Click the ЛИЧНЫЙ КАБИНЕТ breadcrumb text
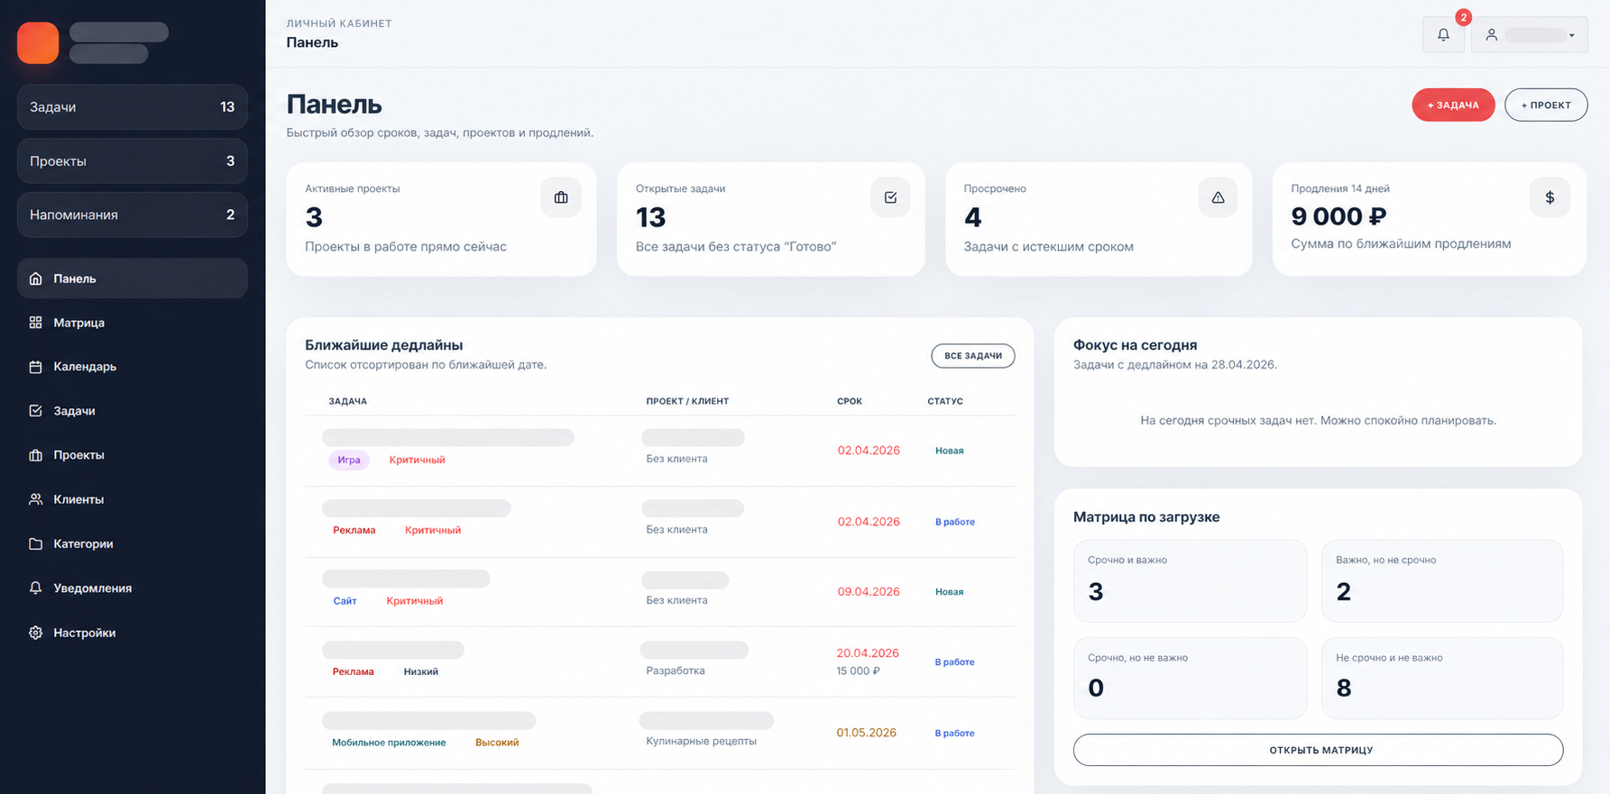This screenshot has height=794, width=1610. pos(339,23)
